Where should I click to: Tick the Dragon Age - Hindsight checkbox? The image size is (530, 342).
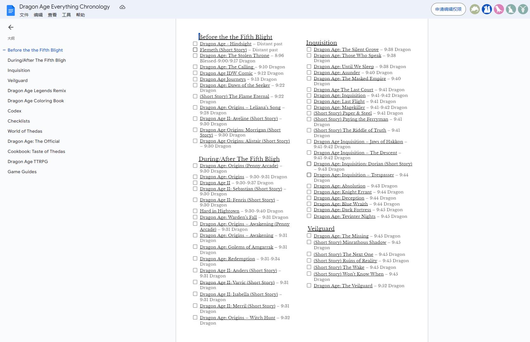(195, 44)
